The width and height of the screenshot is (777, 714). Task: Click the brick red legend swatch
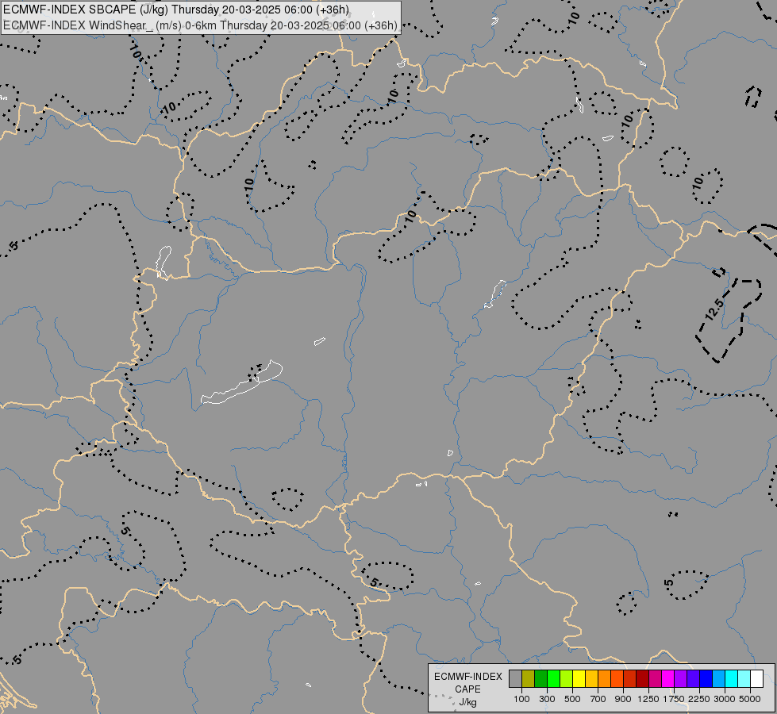point(630,679)
